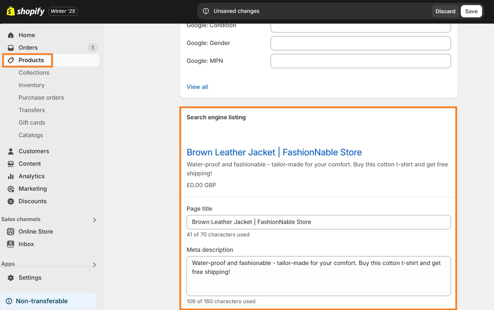This screenshot has height=310, width=494.
Task: Open the Content sidebar icon
Action: (x=10, y=164)
